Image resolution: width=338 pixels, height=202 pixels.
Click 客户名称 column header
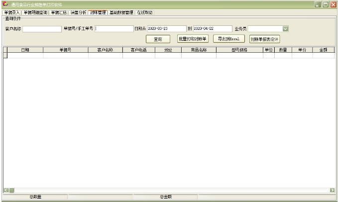pos(106,50)
